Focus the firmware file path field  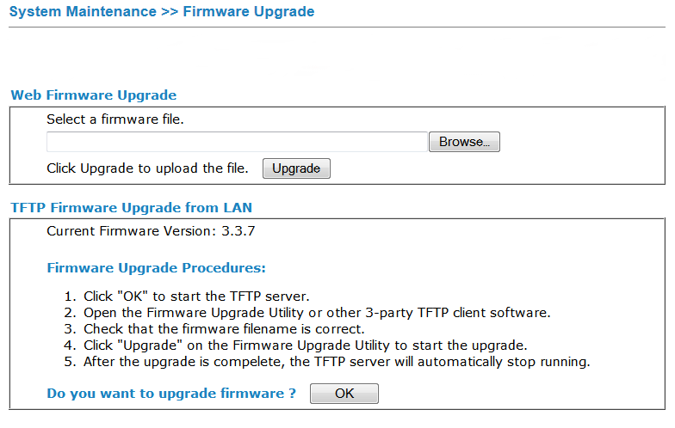tap(237, 142)
